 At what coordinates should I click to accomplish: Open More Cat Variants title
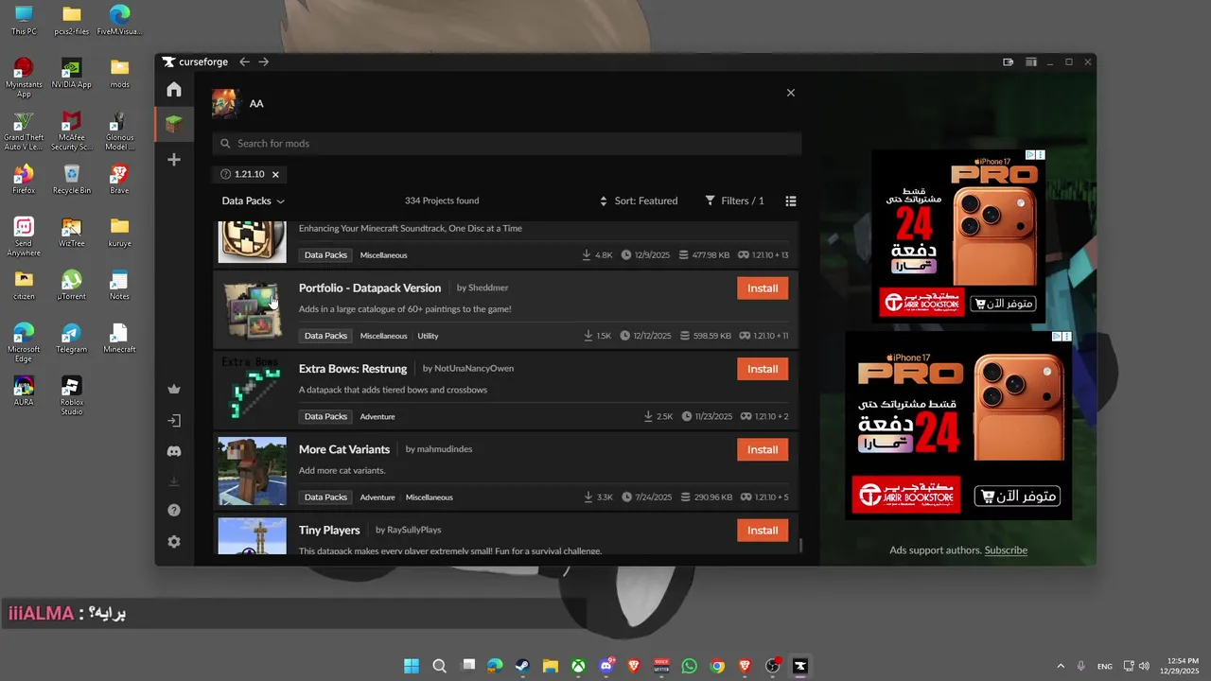pyautogui.click(x=344, y=449)
